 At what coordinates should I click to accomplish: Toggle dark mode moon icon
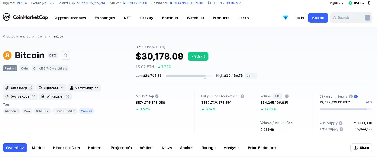coord(369,3)
